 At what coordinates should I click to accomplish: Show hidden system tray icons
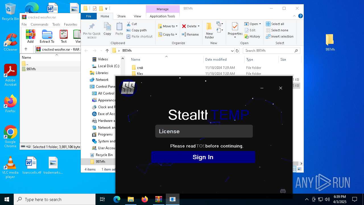[x=307, y=199]
